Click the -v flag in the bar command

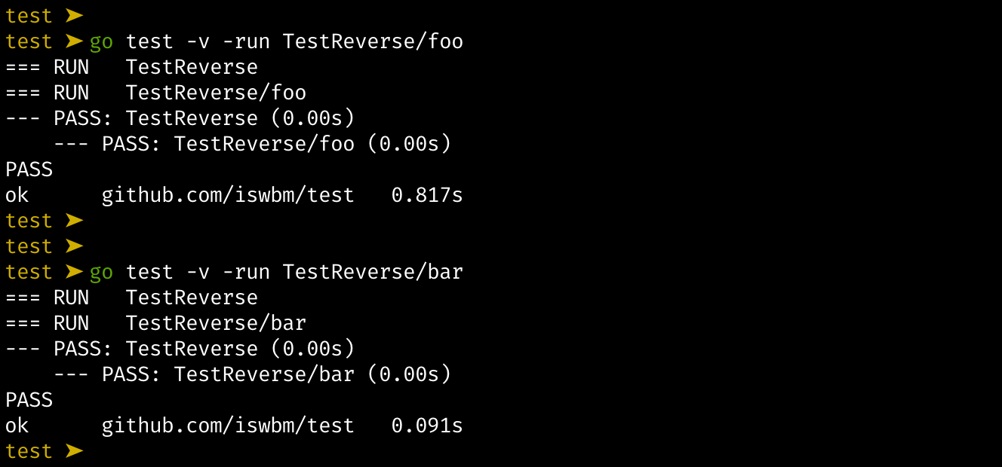[198, 272]
